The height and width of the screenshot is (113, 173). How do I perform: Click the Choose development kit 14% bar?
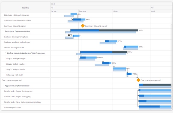131,47
